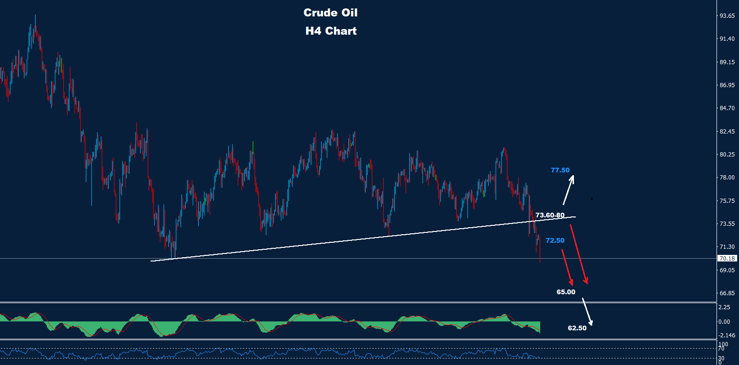Screen dimensions: 739x365
Task: Click the white downward arrow pointing to 62.50
Action: tap(587, 312)
